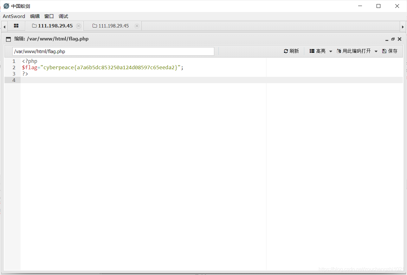
Task: Close the first 111.198.29.45 tab
Action: pyautogui.click(x=79, y=26)
